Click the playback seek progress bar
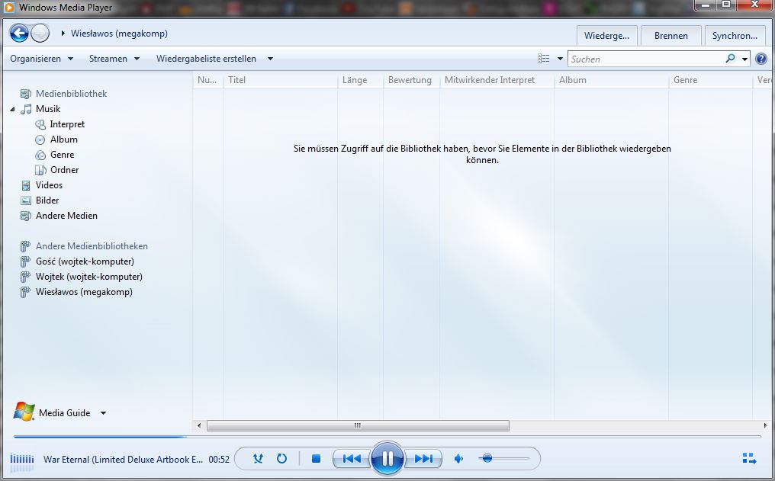Viewport: 775px width, 481px height. 387,437
